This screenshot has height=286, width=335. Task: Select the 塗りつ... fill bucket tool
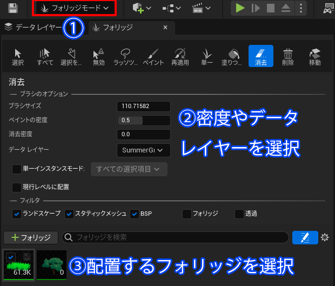pos(232,57)
